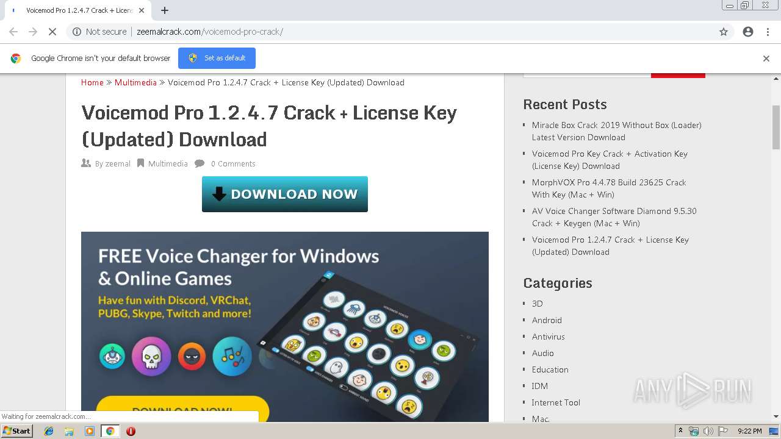Screen dimensions: 781x439
Task: Open Miracle Box Crack 2019 post
Action: coord(616,131)
